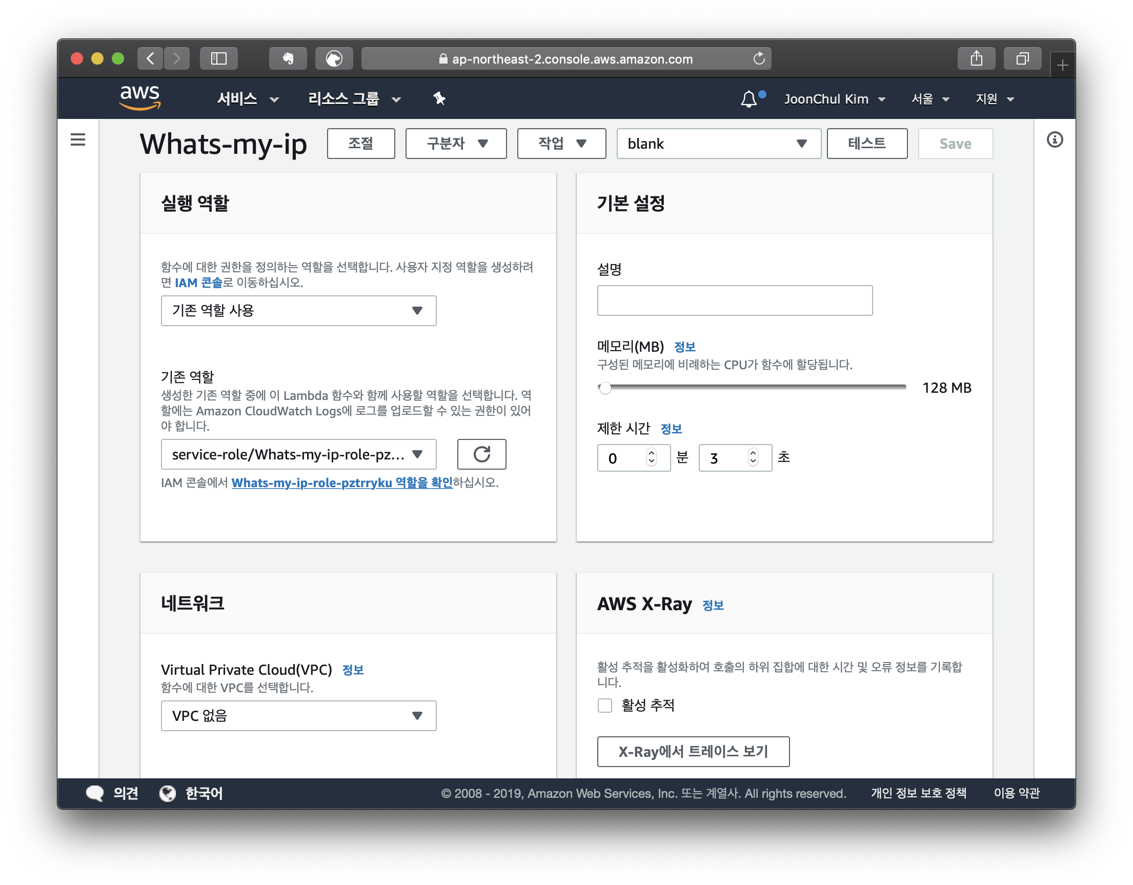Click the memory slider handle
Screen dimensions: 1133x885
pos(605,388)
